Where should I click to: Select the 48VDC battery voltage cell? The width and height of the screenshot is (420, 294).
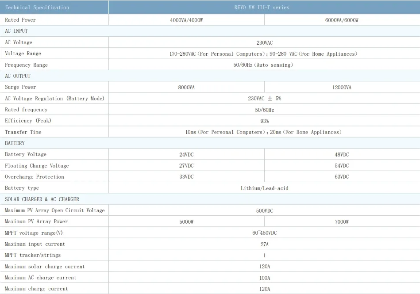tap(342, 155)
